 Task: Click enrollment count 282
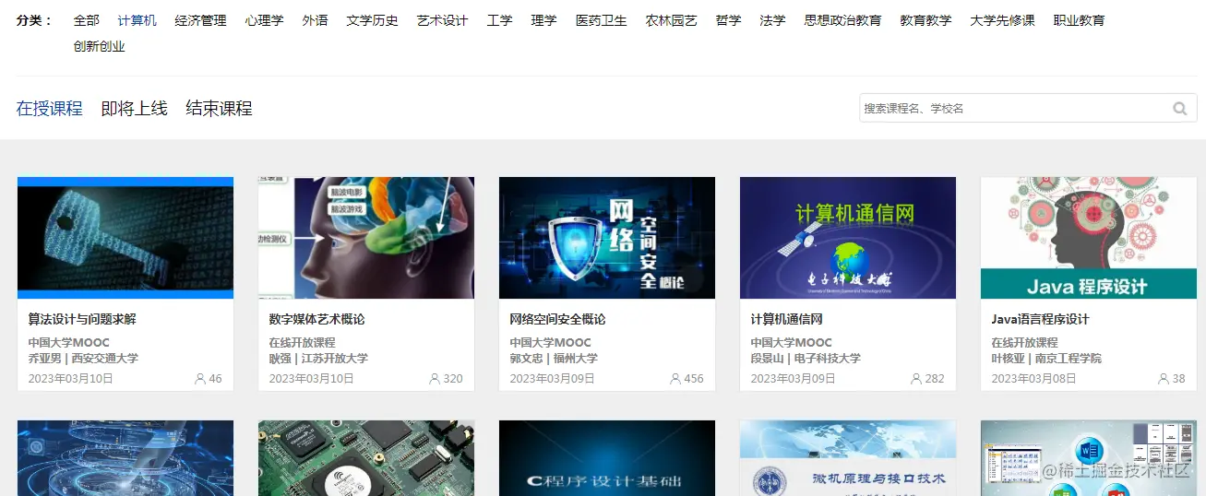(935, 379)
